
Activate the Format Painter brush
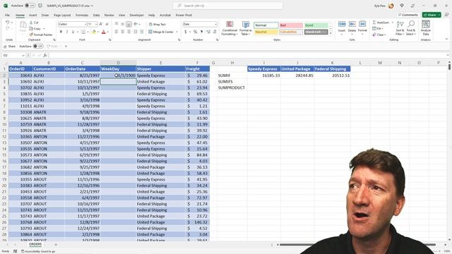click(x=31, y=35)
